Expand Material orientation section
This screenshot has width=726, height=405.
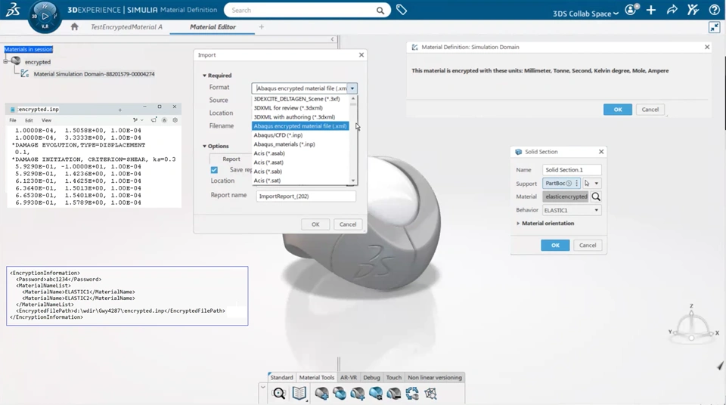pos(518,223)
